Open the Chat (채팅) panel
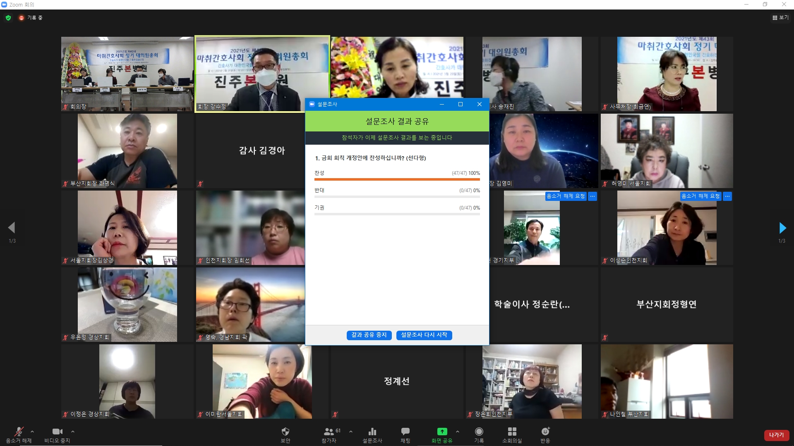The width and height of the screenshot is (794, 446). pyautogui.click(x=405, y=432)
